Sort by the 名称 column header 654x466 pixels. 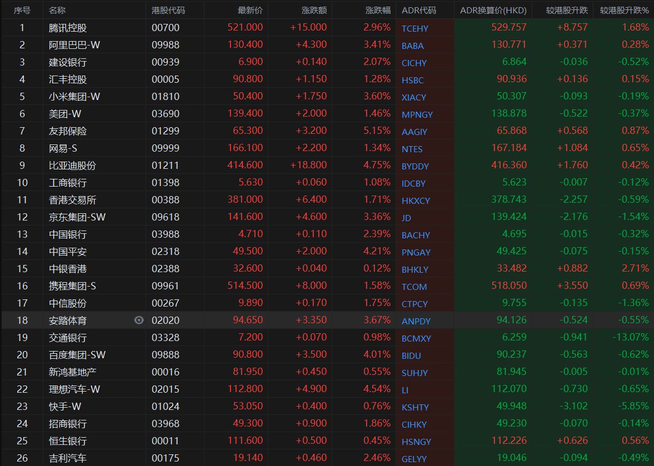[x=57, y=11]
